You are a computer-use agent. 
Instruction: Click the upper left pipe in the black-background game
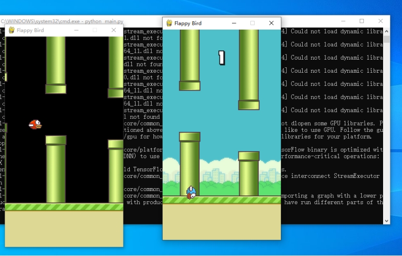click(x=56, y=65)
